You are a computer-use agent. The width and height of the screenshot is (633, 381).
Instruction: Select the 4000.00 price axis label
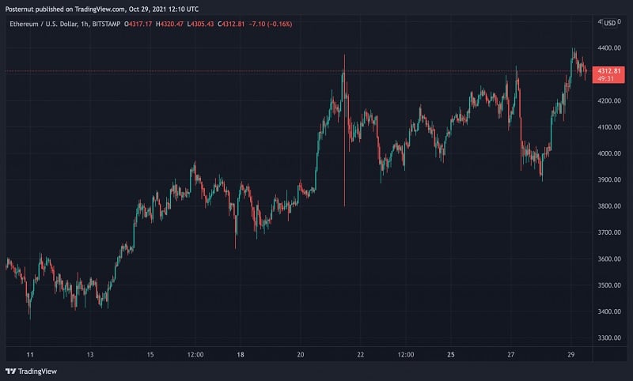pos(608,153)
